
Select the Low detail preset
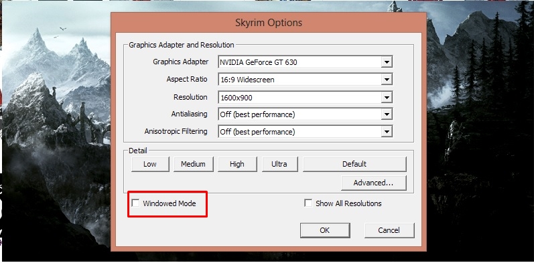click(150, 164)
